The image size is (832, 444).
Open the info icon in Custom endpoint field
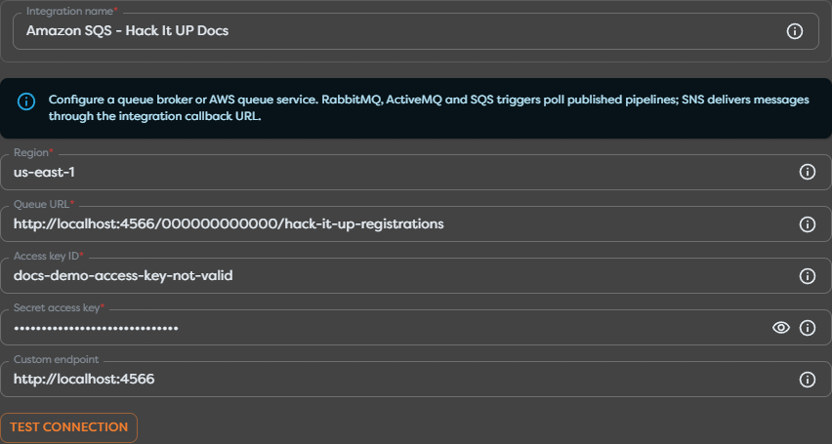pyautogui.click(x=807, y=380)
